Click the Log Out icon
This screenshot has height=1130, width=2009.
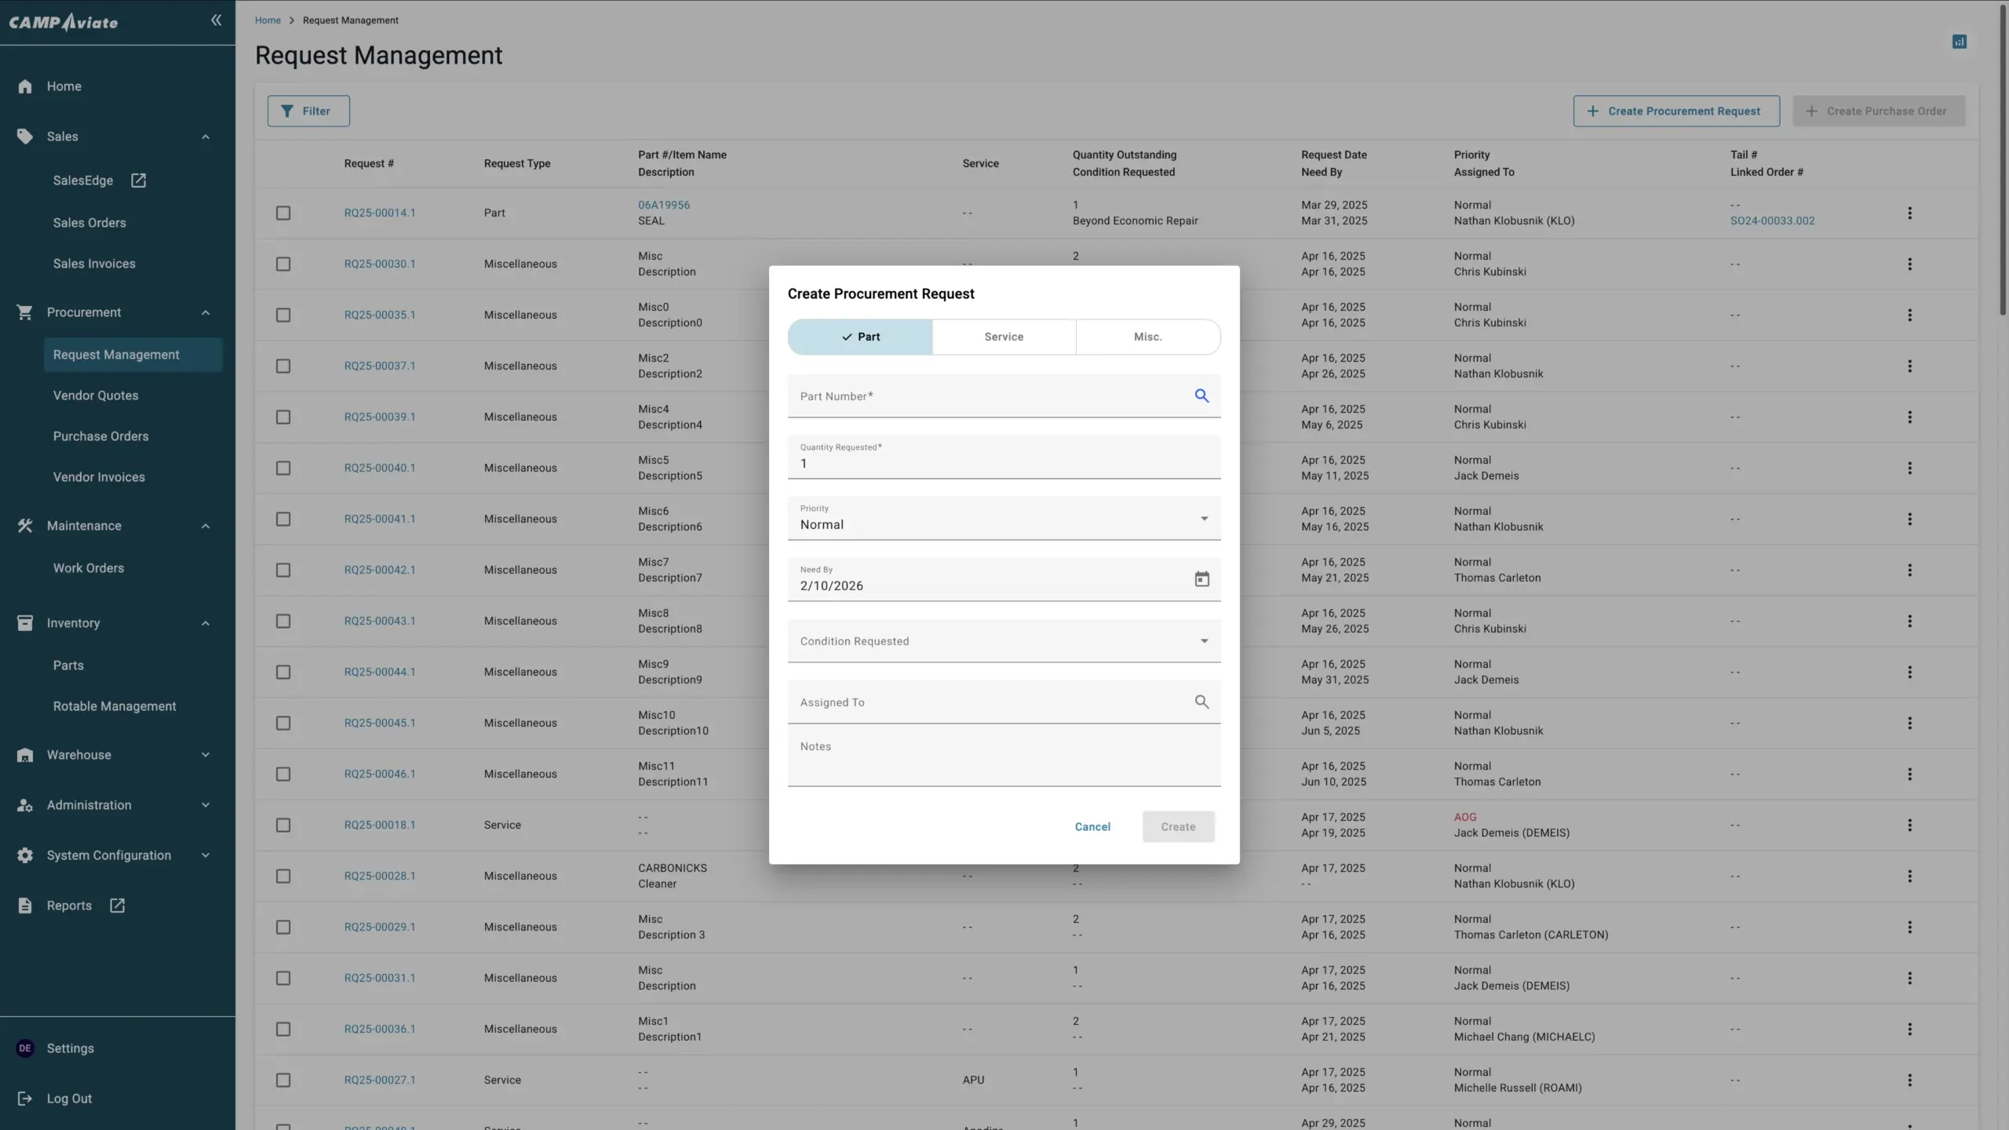[25, 1099]
